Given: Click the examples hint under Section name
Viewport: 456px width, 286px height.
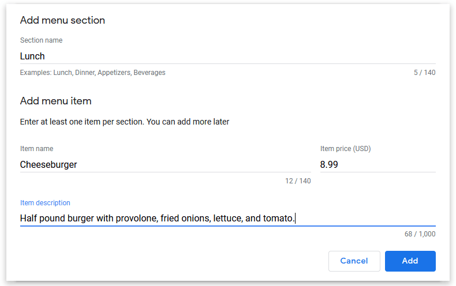Looking at the screenshot, I should (x=92, y=73).
